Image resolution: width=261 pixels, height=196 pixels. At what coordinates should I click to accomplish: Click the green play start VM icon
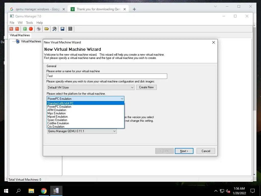click(25, 29)
